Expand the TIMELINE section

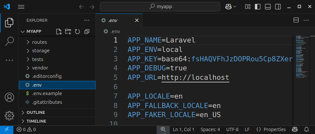pos(57,121)
